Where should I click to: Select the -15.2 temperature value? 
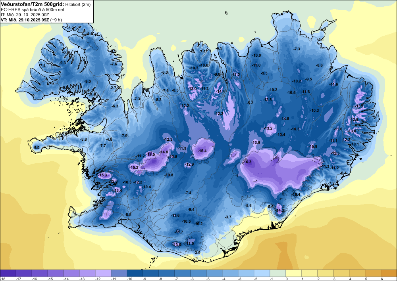[x=134, y=168]
